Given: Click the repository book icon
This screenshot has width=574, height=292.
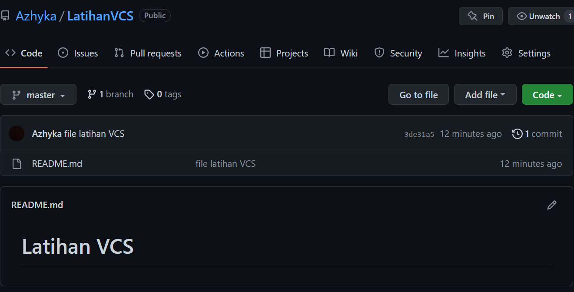Looking at the screenshot, I should [x=6, y=15].
